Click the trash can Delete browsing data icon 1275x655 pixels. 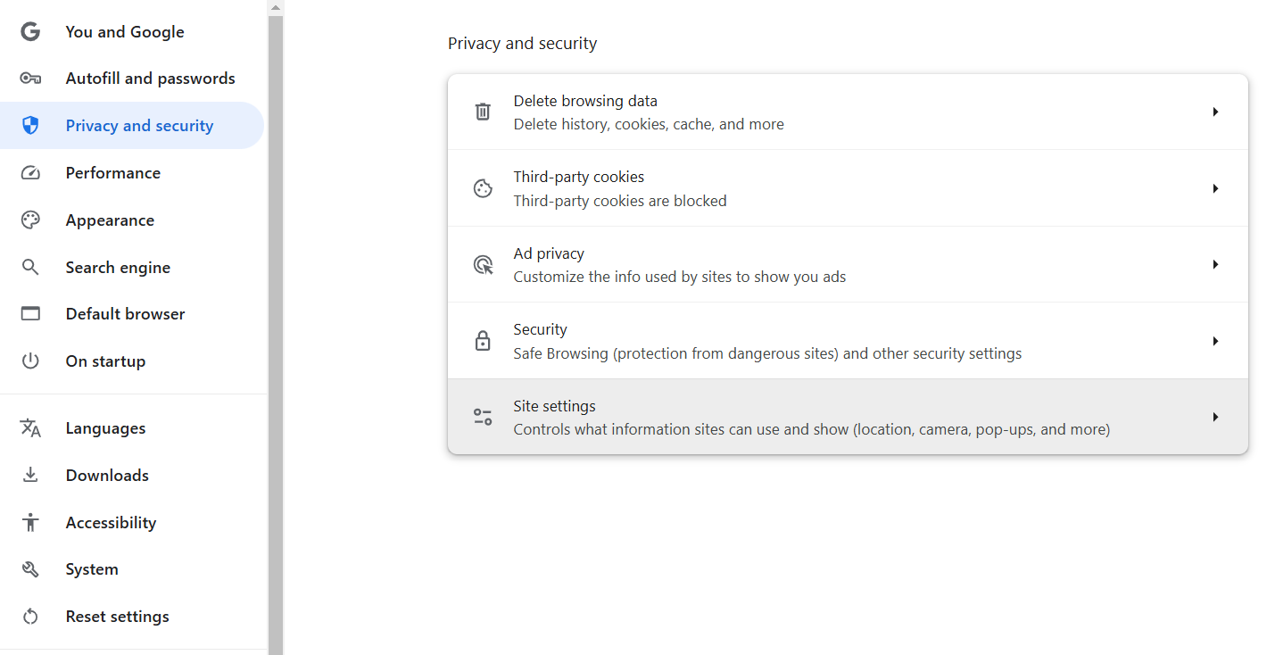(x=483, y=112)
